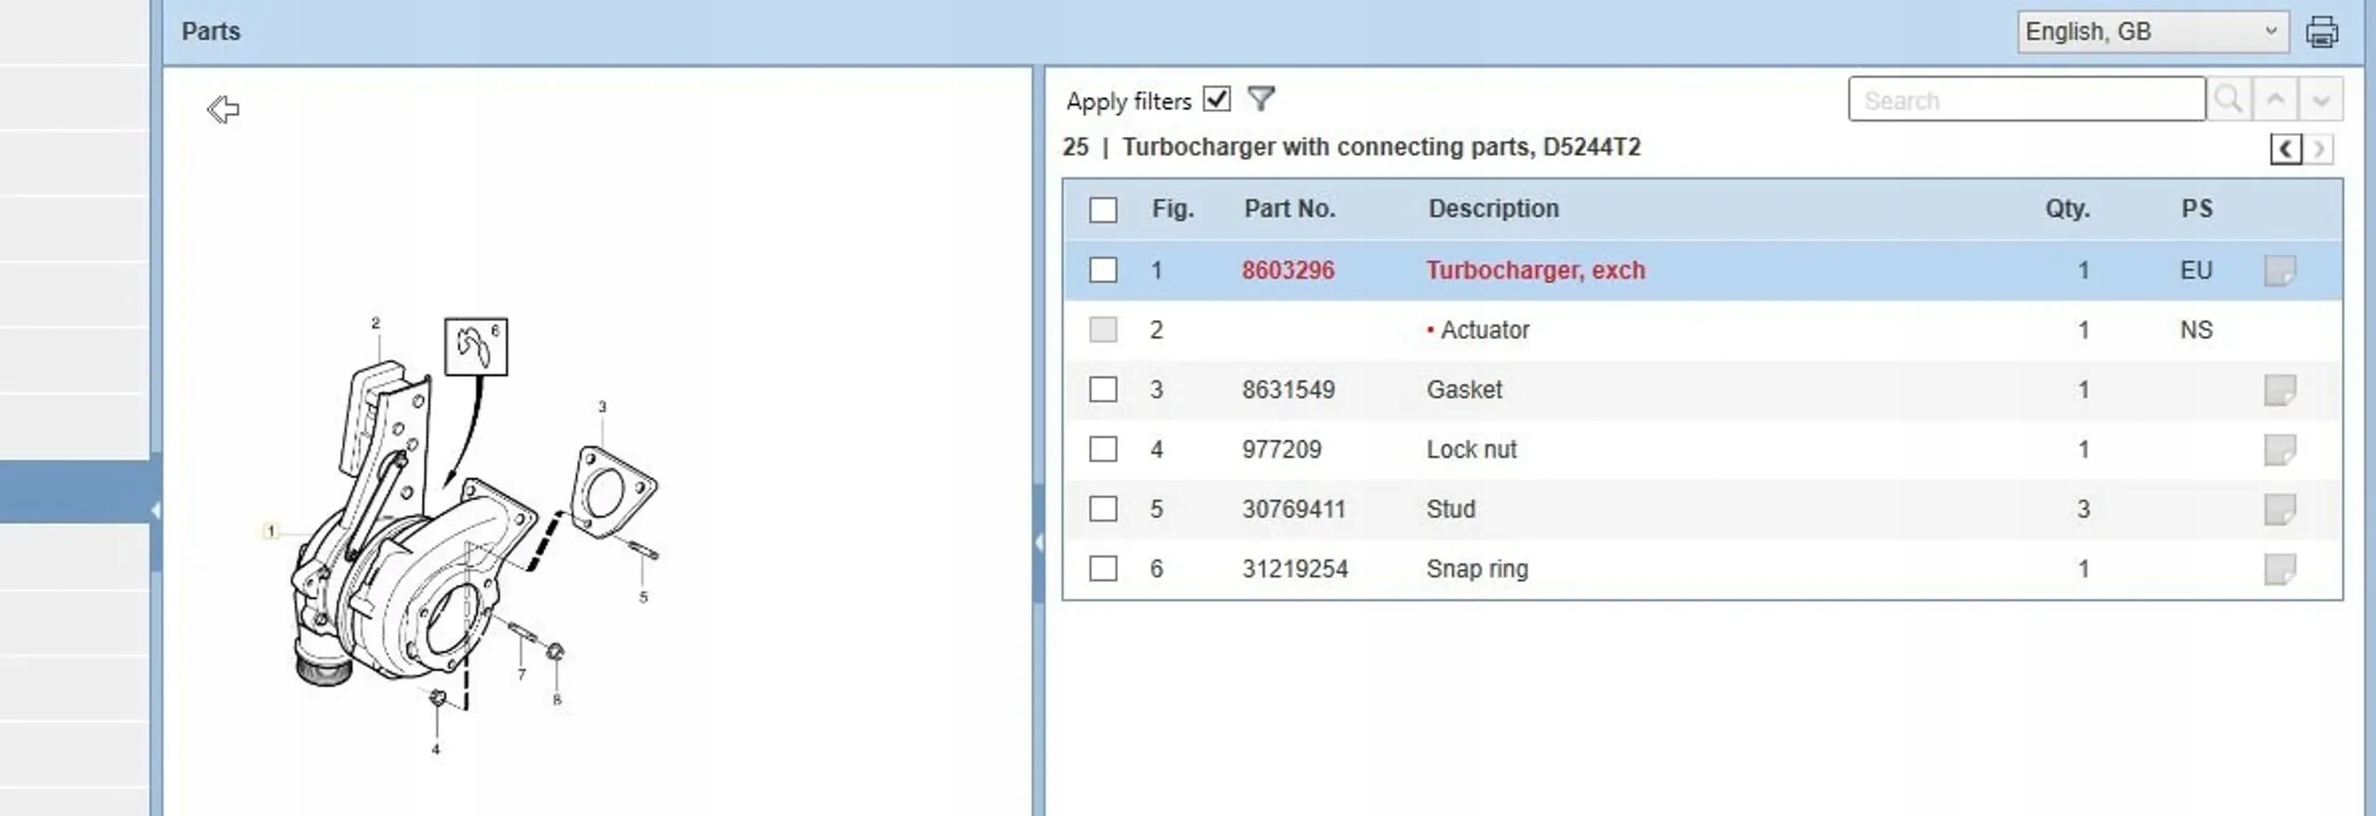Check the box for Lock nut 977209
The image size is (2376, 816).
(x=1102, y=448)
